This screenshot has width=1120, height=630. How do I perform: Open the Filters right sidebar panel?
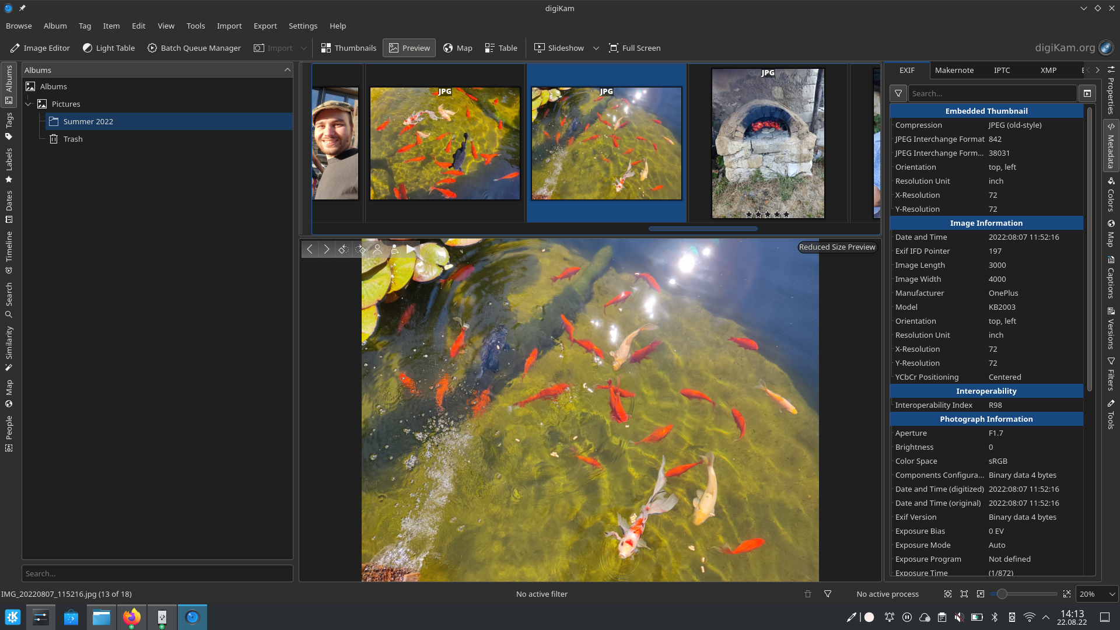[x=1111, y=374]
